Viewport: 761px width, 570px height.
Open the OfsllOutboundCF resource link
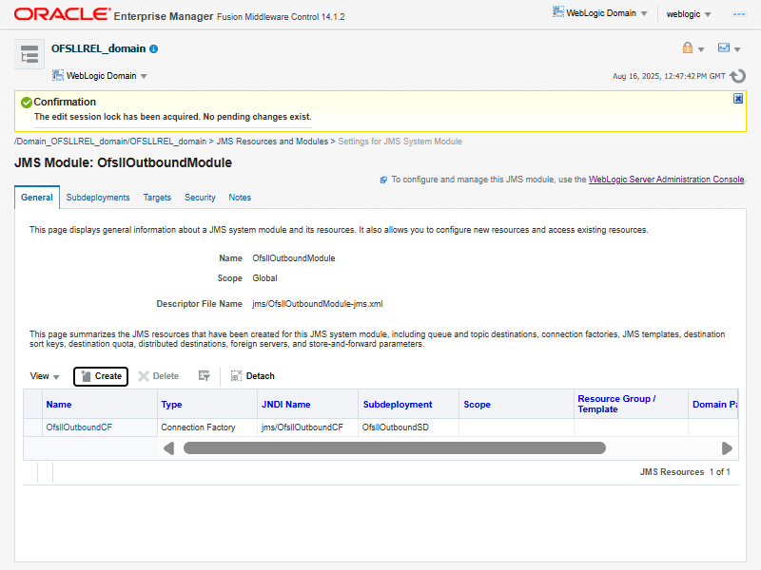(79, 427)
